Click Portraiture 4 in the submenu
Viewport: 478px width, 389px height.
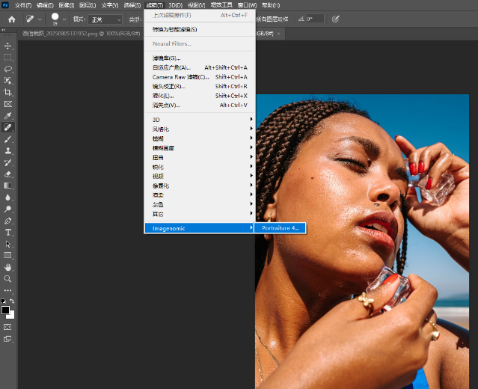click(280, 228)
